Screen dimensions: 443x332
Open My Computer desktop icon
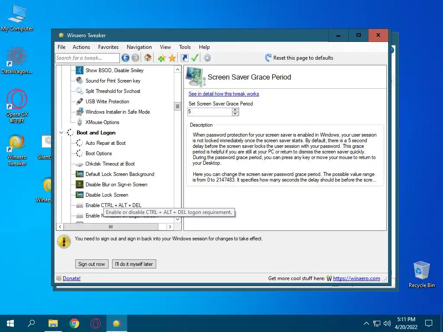[x=17, y=18]
